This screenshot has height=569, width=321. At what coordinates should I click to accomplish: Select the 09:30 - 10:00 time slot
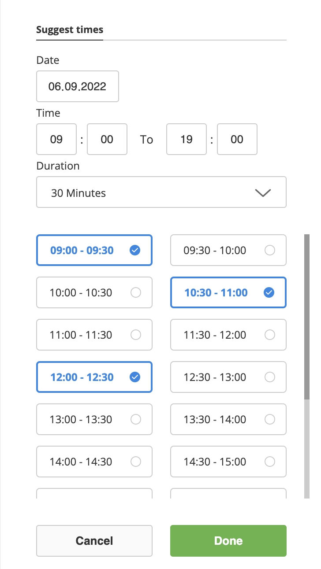tap(228, 251)
